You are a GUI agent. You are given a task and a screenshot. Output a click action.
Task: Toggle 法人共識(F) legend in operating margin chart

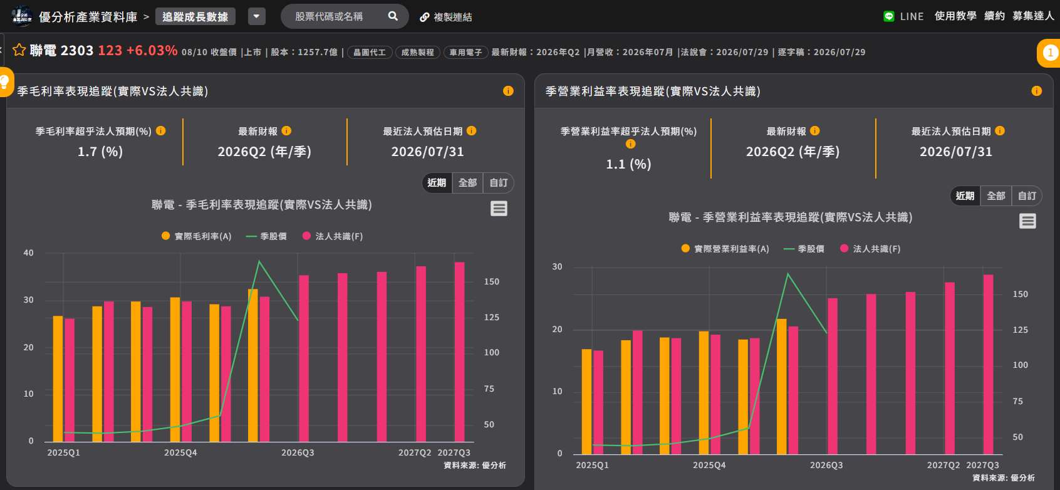pos(870,249)
